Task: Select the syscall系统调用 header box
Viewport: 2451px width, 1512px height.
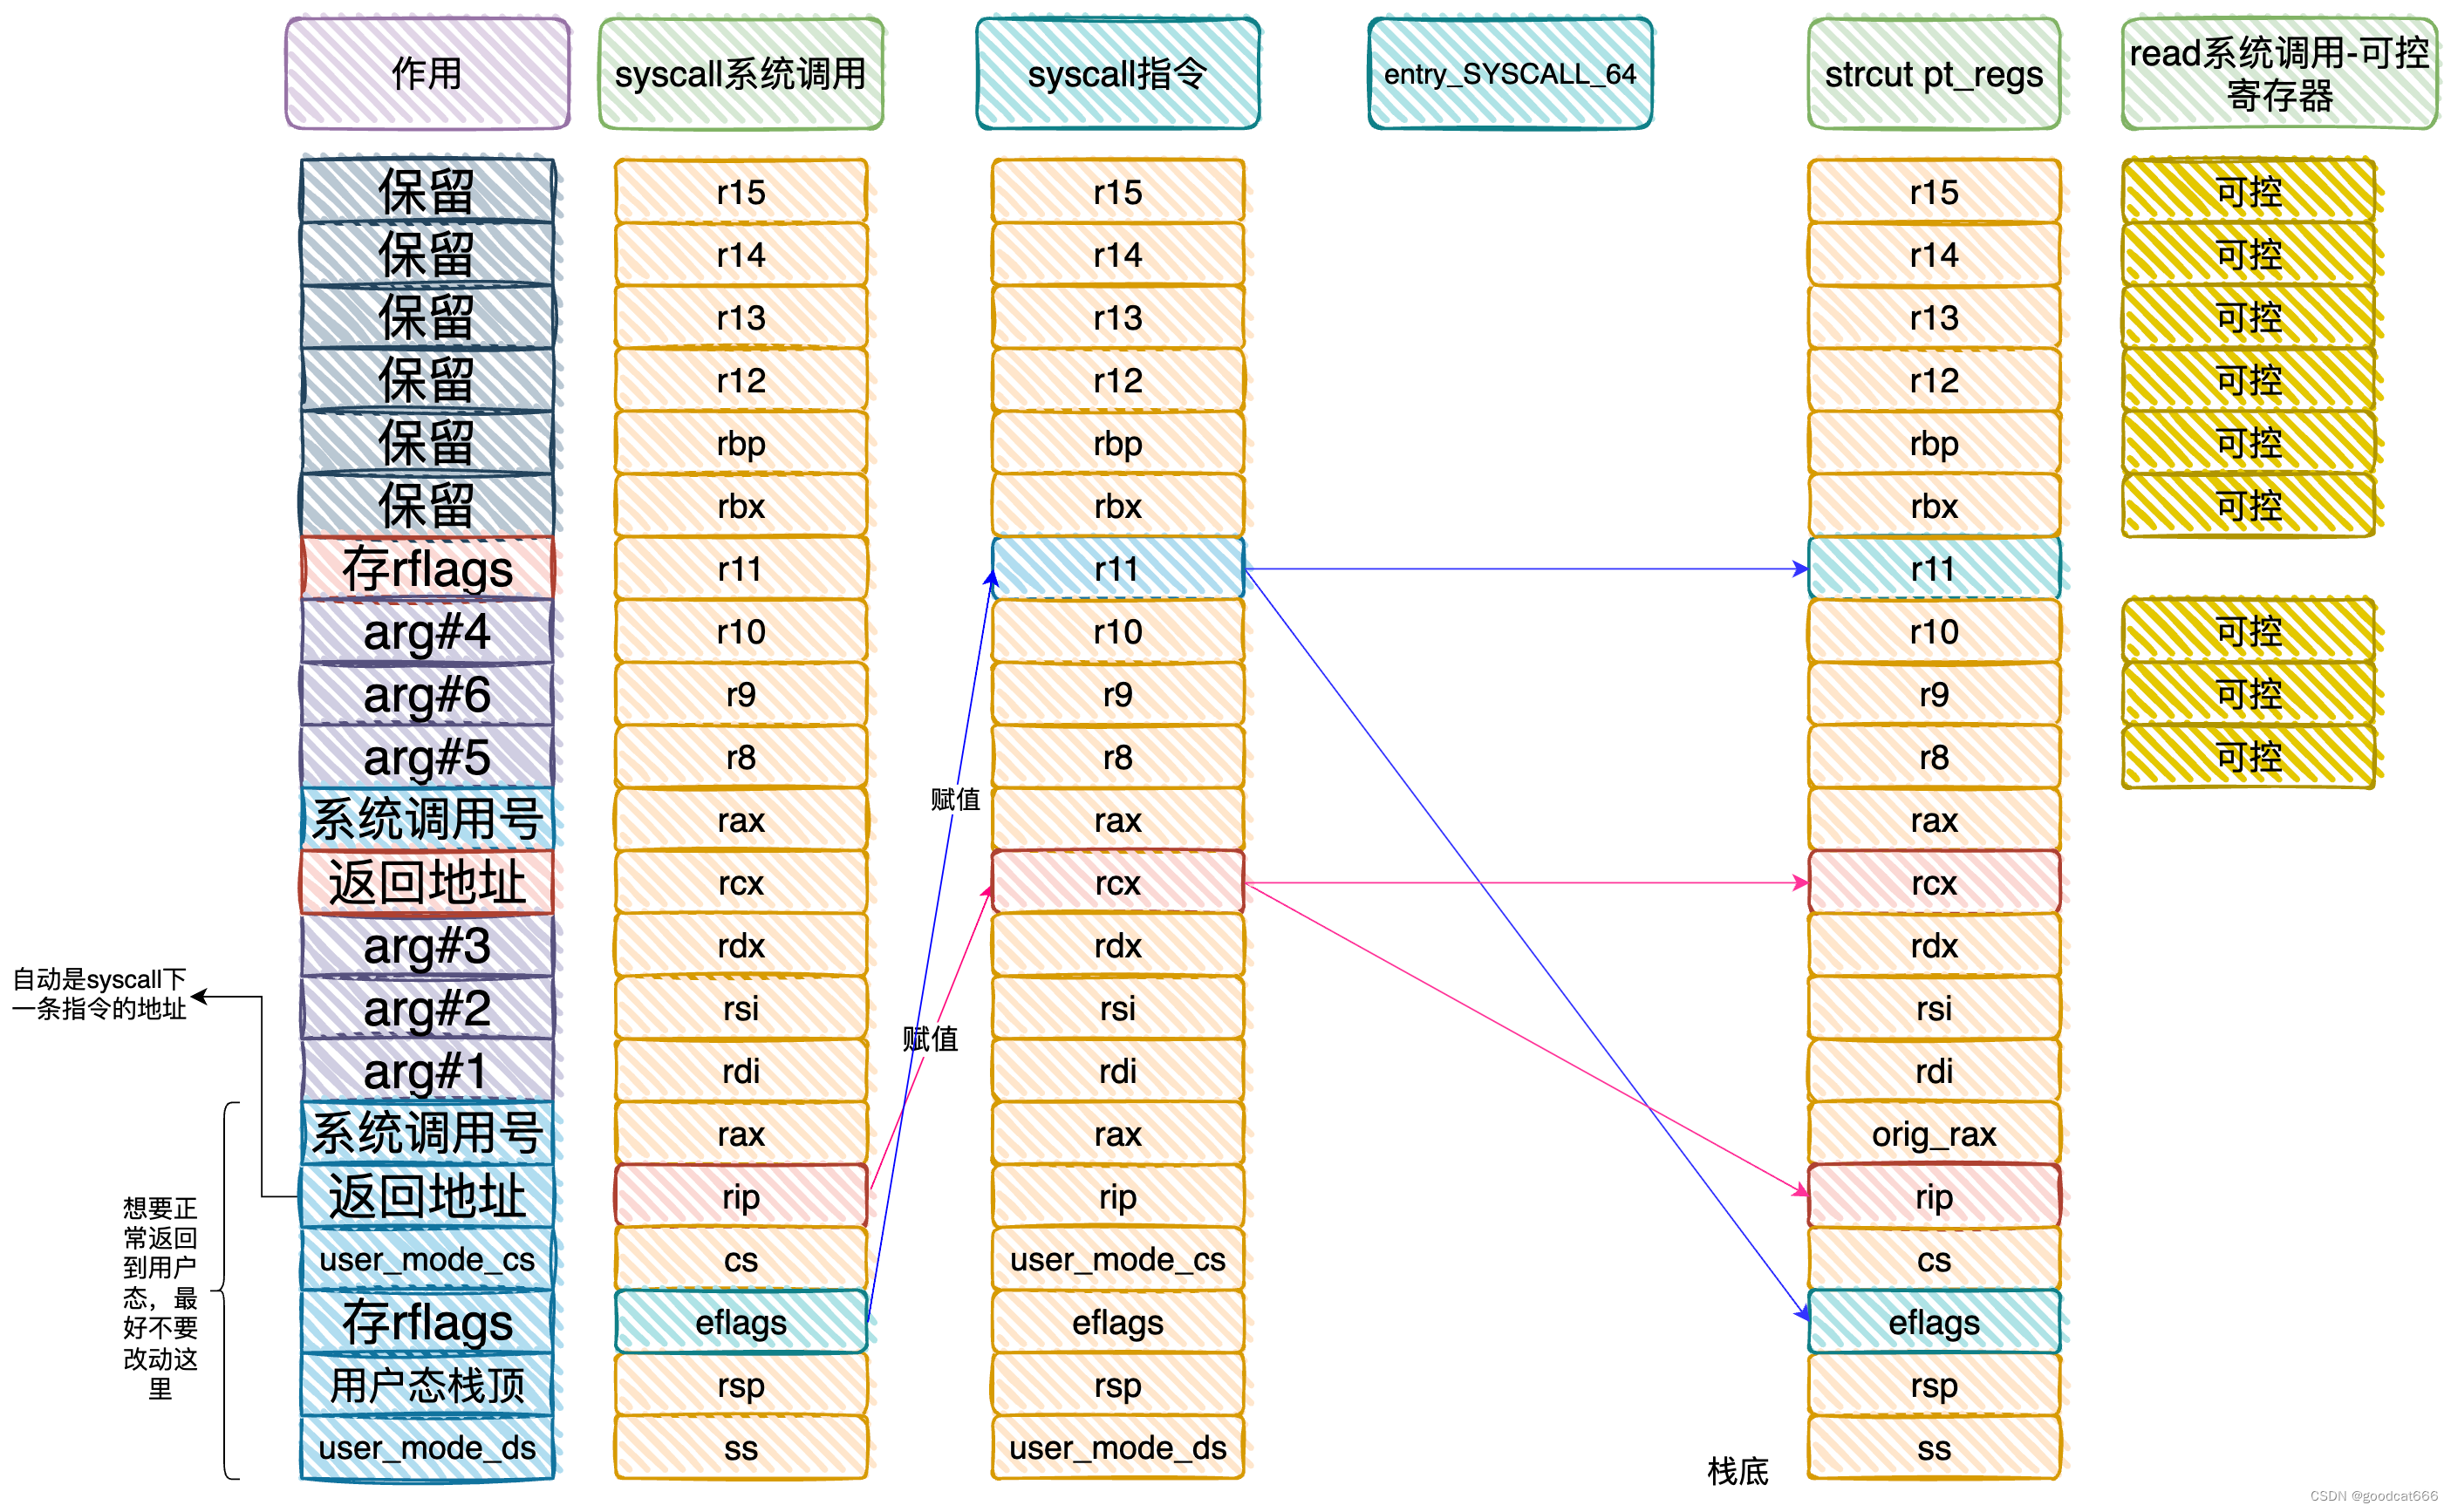Action: (x=741, y=73)
